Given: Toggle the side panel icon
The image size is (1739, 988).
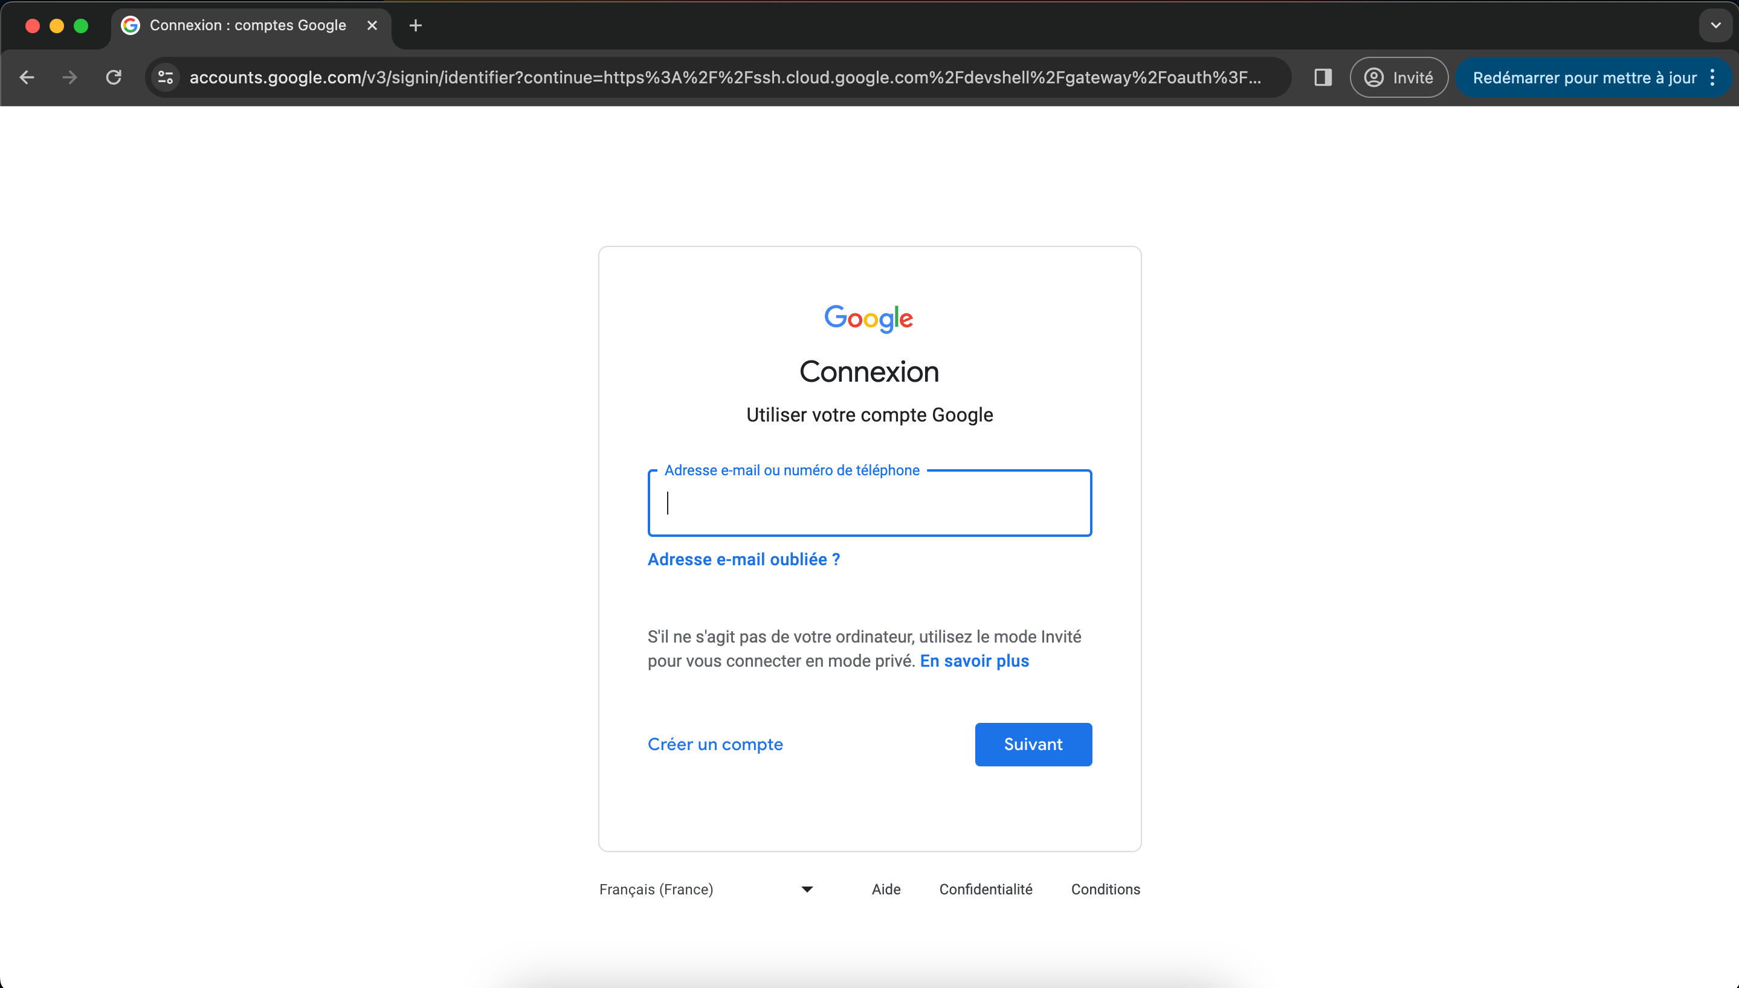Looking at the screenshot, I should (x=1323, y=77).
